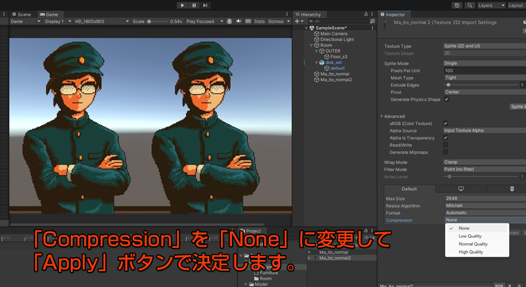Image resolution: width=526 pixels, height=287 pixels.
Task: Choose Normal Quality from Compression menu
Action: pyautogui.click(x=473, y=244)
